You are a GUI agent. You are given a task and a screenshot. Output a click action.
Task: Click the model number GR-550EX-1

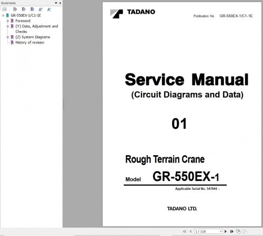point(186,176)
